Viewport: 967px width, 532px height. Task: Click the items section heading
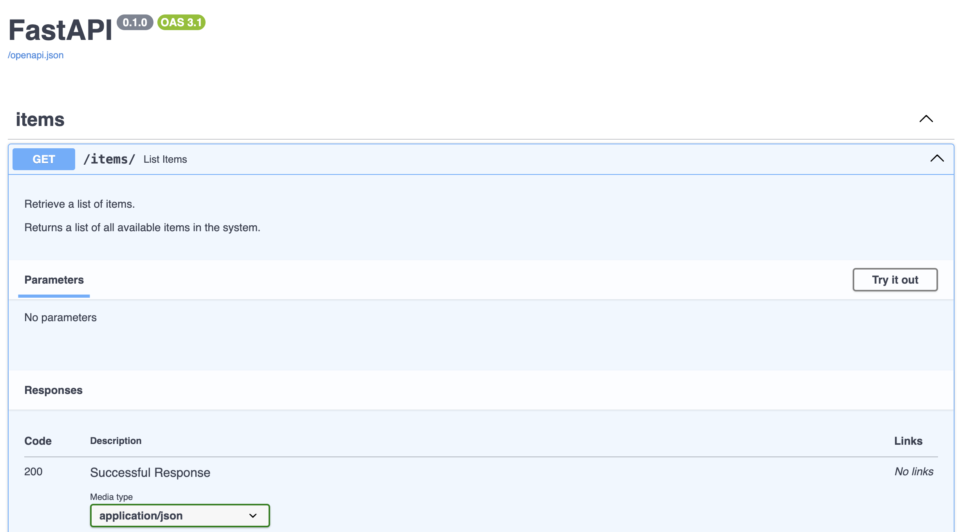click(x=40, y=119)
